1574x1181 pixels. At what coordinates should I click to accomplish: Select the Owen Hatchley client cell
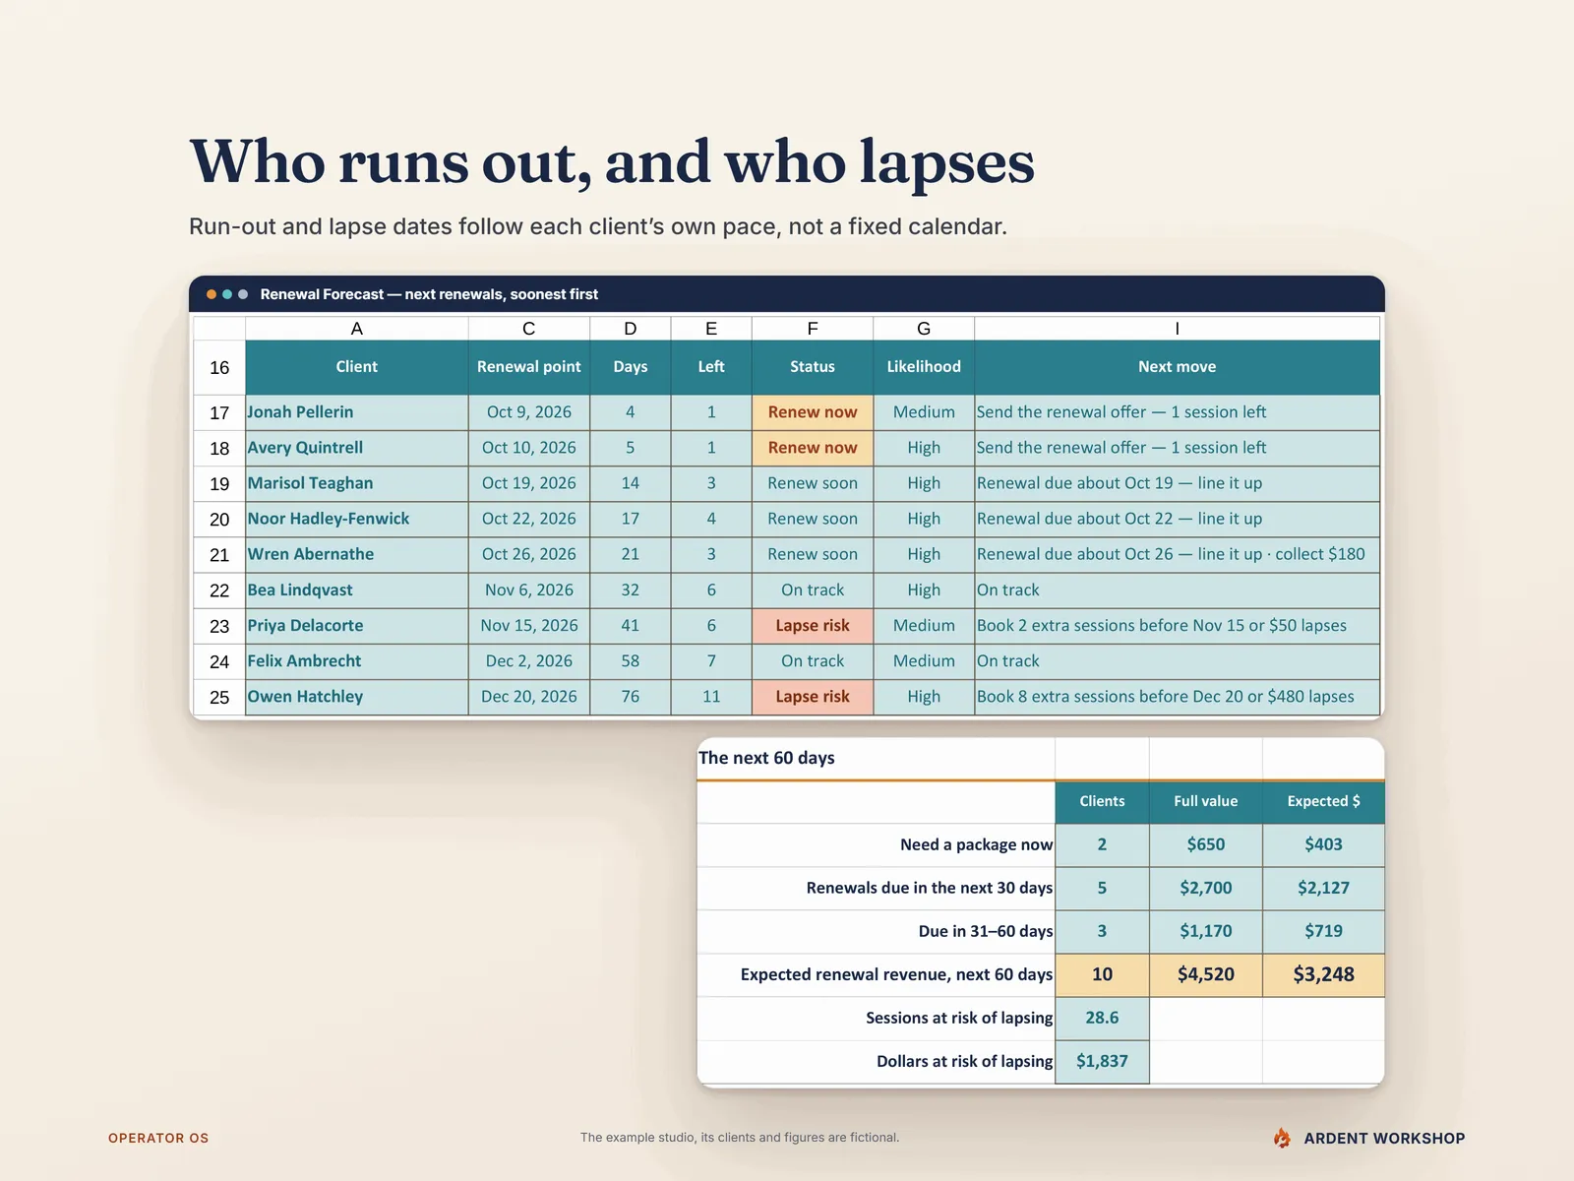356,697
